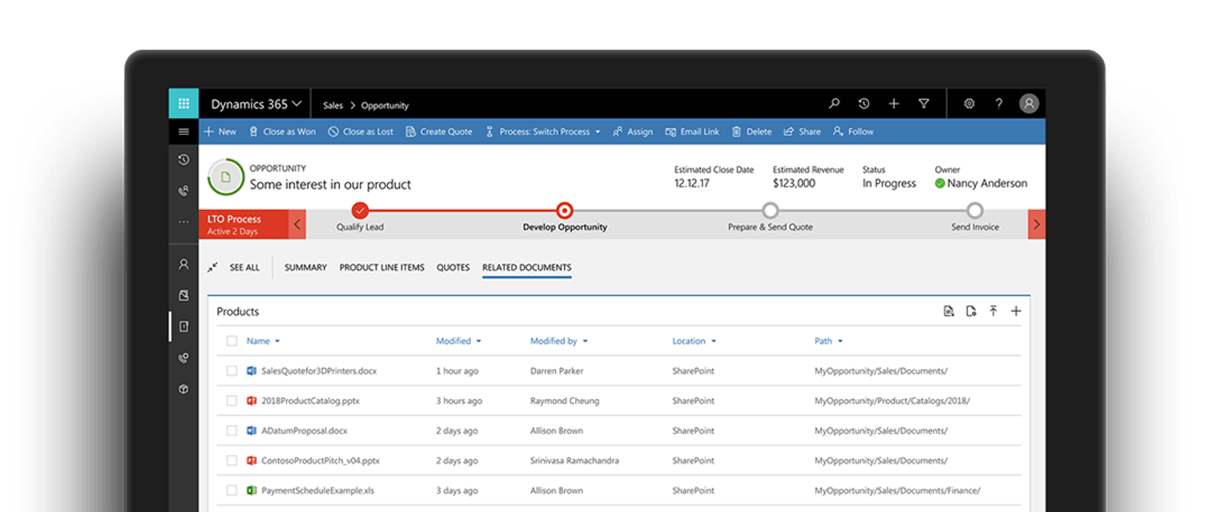Image resolution: width=1229 pixels, height=512 pixels.
Task: Open the Modified by column sort dropdown
Action: pos(585,342)
